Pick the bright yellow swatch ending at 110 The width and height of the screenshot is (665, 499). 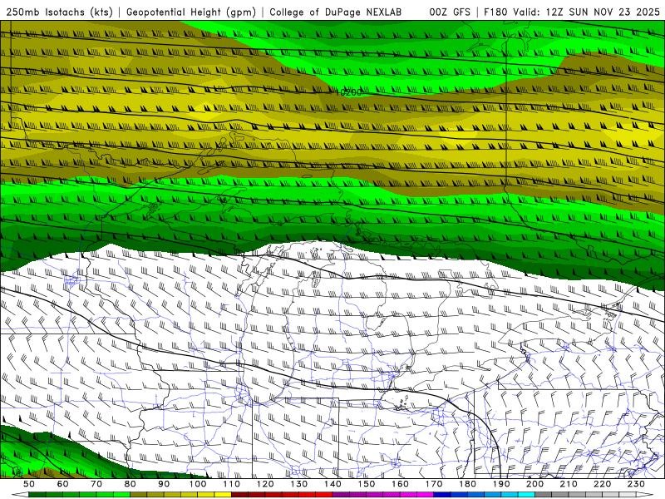(x=223, y=495)
